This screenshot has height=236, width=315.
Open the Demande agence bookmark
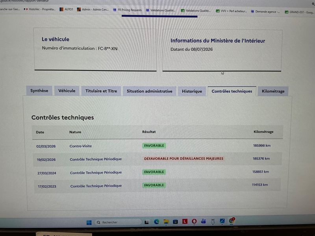point(265,12)
